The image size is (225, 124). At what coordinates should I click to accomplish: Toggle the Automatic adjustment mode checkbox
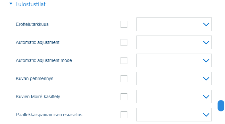(x=124, y=60)
